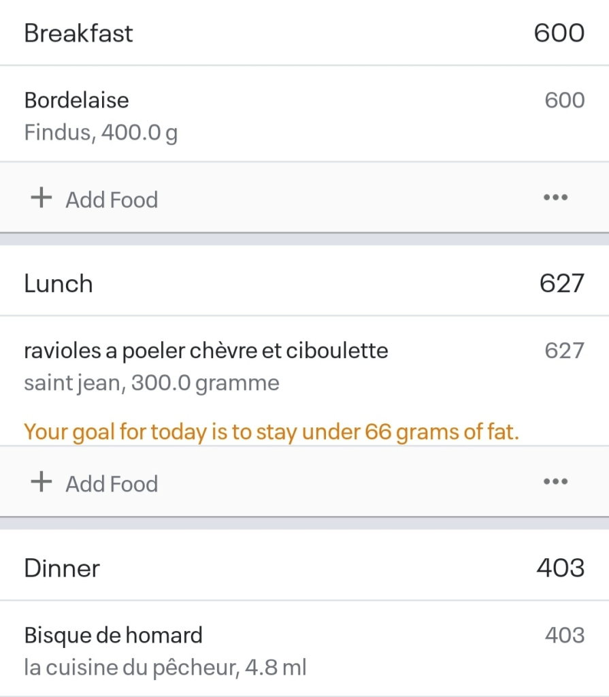This screenshot has height=697, width=609.
Task: Select the Dinner meal header
Action: pos(62,568)
